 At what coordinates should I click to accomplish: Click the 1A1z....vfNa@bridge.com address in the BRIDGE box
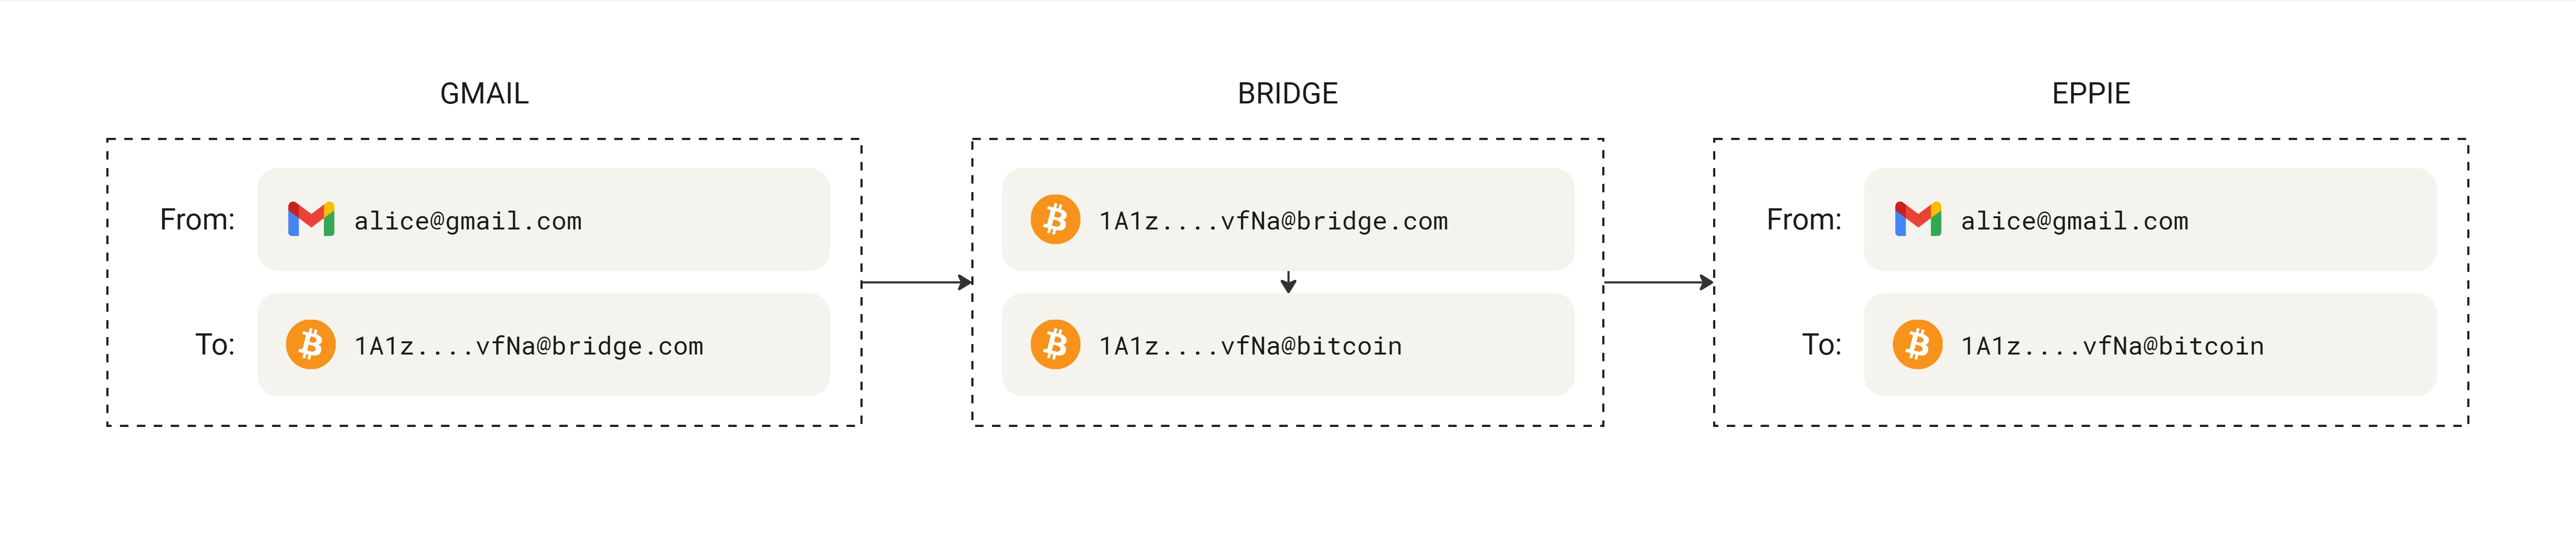tap(1273, 221)
